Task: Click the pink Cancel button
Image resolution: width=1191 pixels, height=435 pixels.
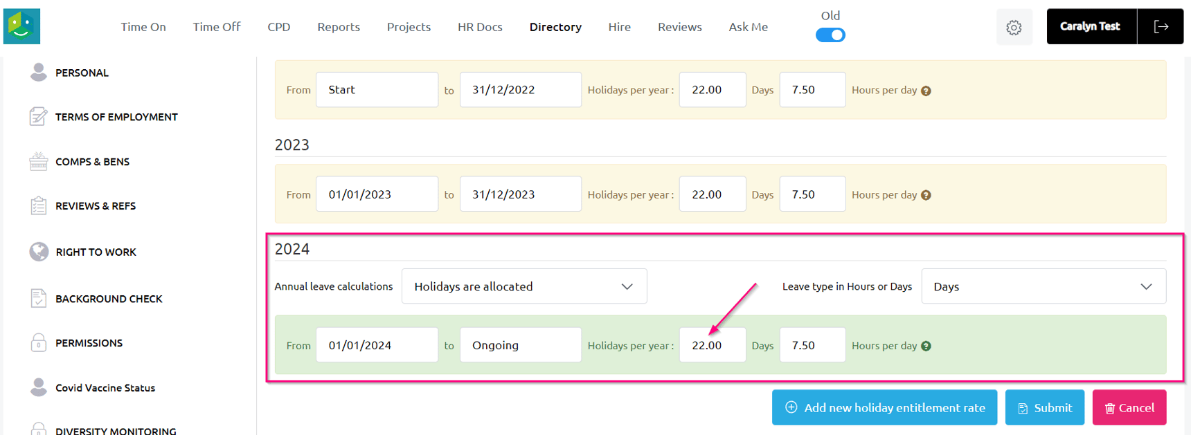Action: (x=1129, y=407)
